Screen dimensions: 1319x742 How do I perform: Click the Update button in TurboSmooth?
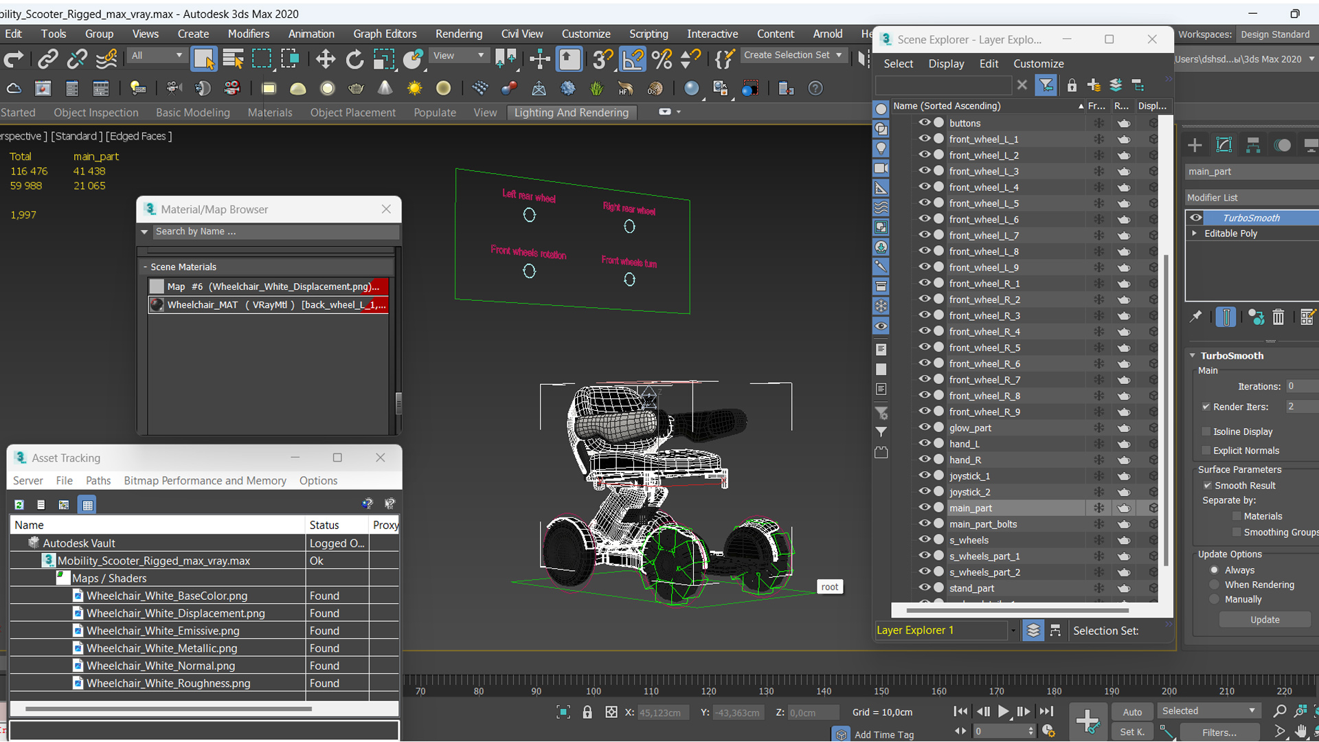(x=1265, y=620)
